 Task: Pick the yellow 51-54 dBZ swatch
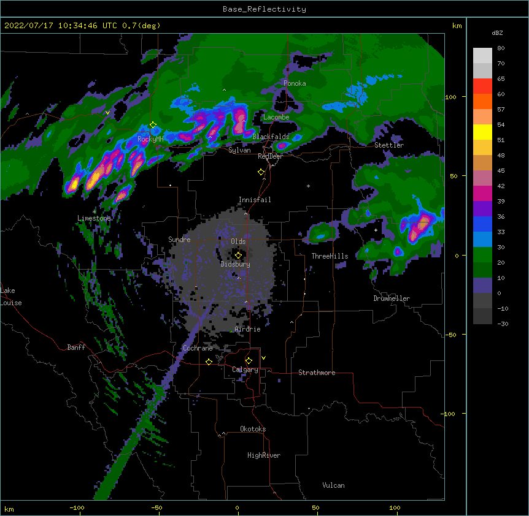[482, 132]
